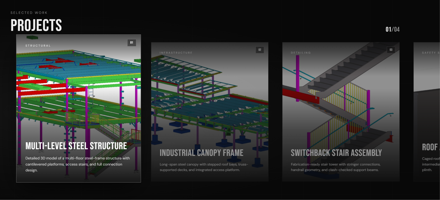This screenshot has width=440, height=200.
Task: Open the Industrial Canopy Frame card
Action: coord(210,112)
